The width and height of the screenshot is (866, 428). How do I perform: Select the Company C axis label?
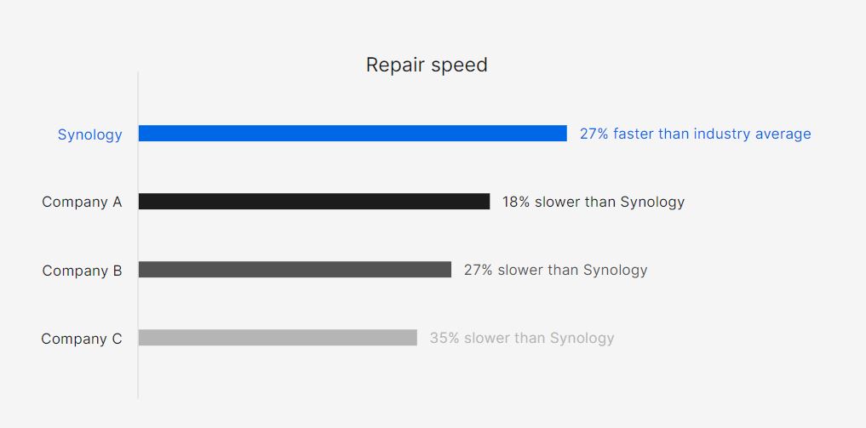[x=81, y=338]
